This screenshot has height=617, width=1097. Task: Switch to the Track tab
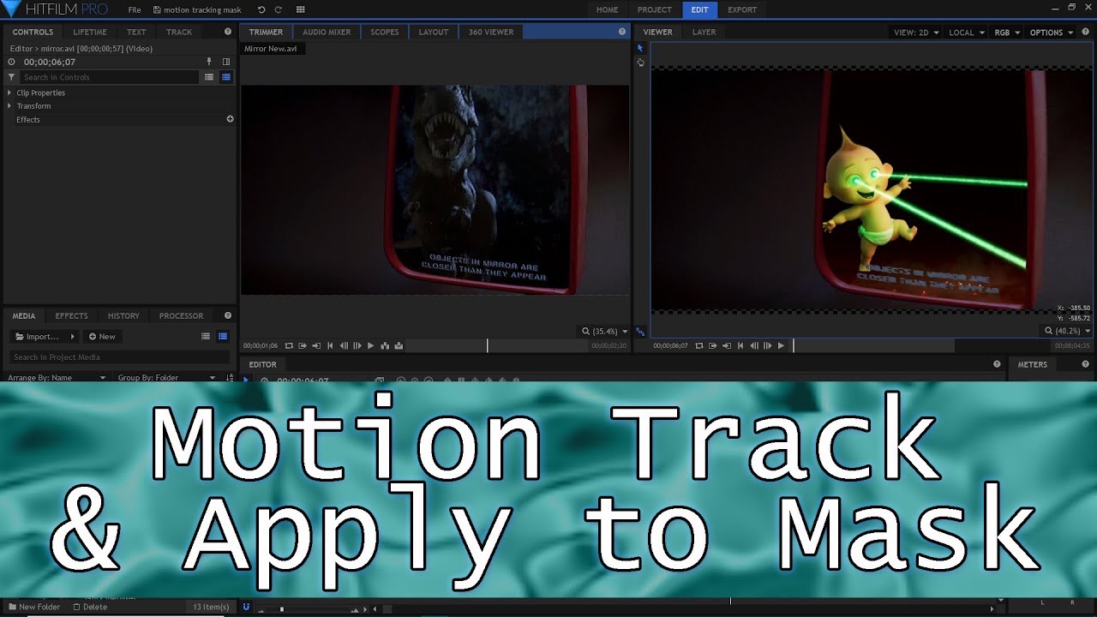click(x=179, y=32)
